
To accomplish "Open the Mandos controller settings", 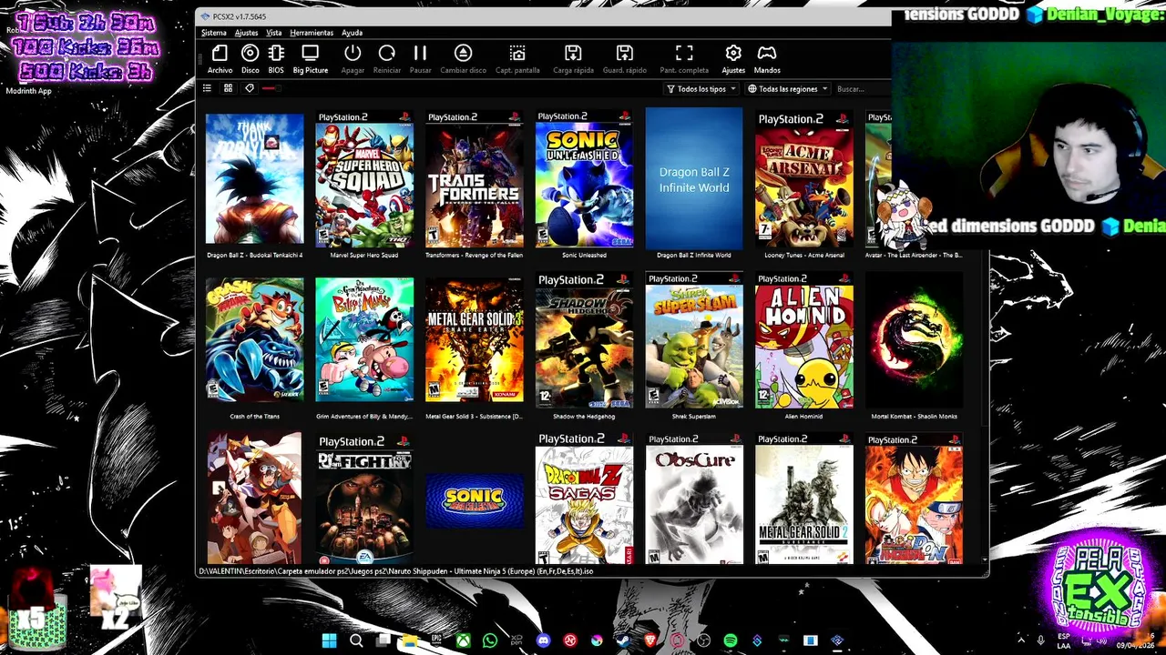I will click(767, 58).
